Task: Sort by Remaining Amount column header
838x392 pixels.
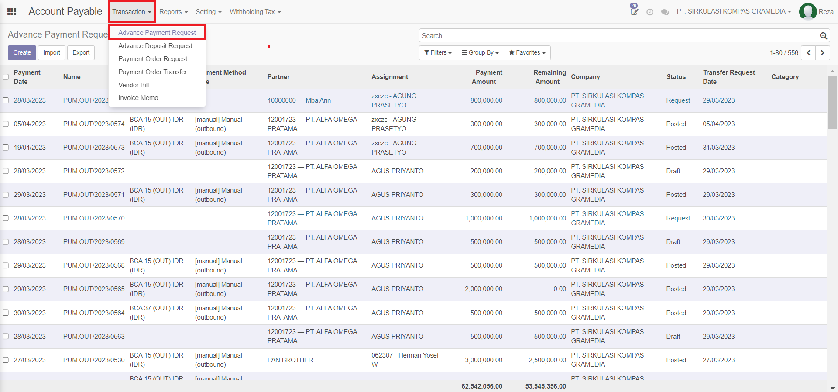Action: pyautogui.click(x=550, y=77)
